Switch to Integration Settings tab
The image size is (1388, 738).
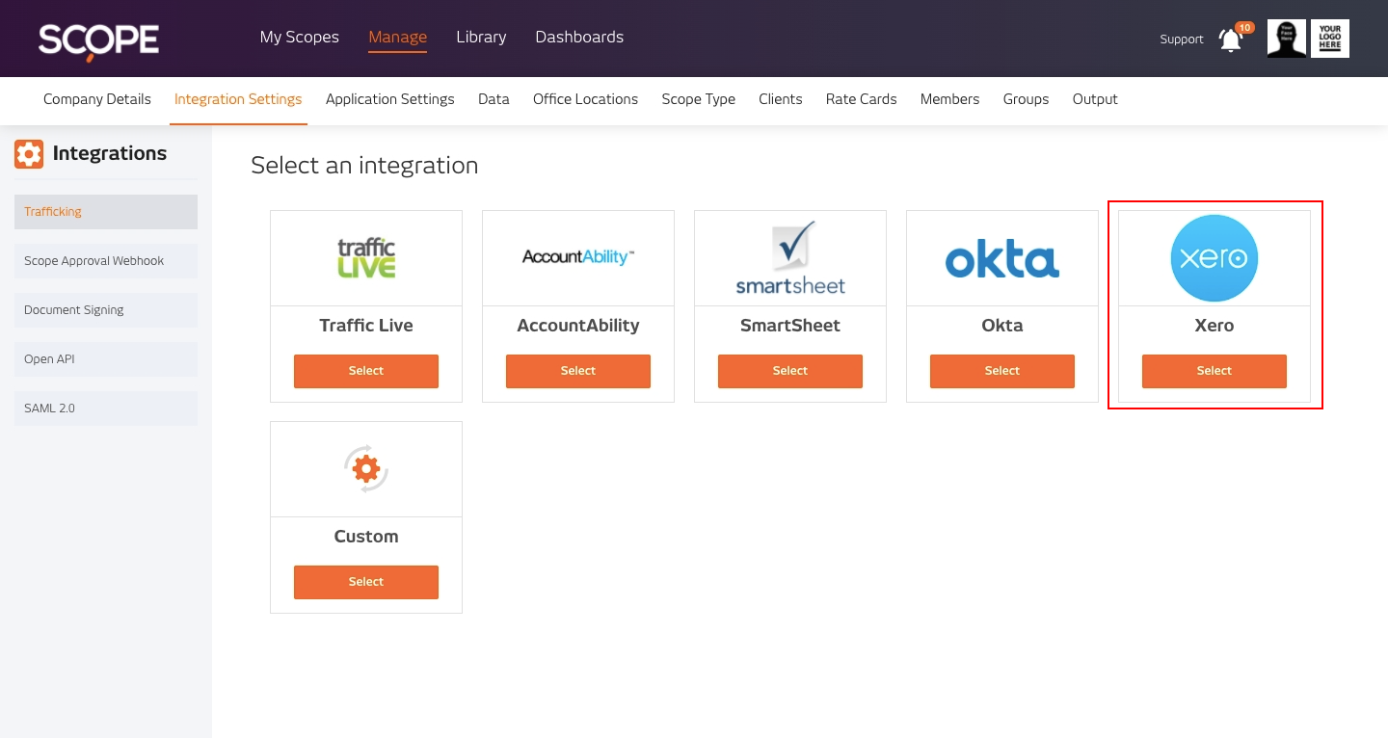tap(238, 99)
